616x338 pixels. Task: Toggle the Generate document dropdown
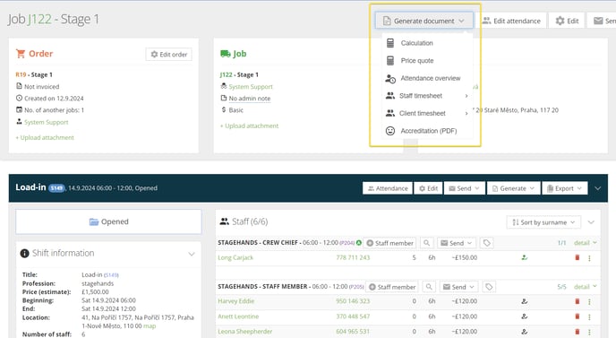[x=423, y=21]
